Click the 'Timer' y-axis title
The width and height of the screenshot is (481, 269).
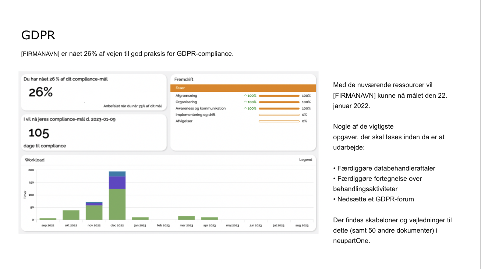click(25, 195)
